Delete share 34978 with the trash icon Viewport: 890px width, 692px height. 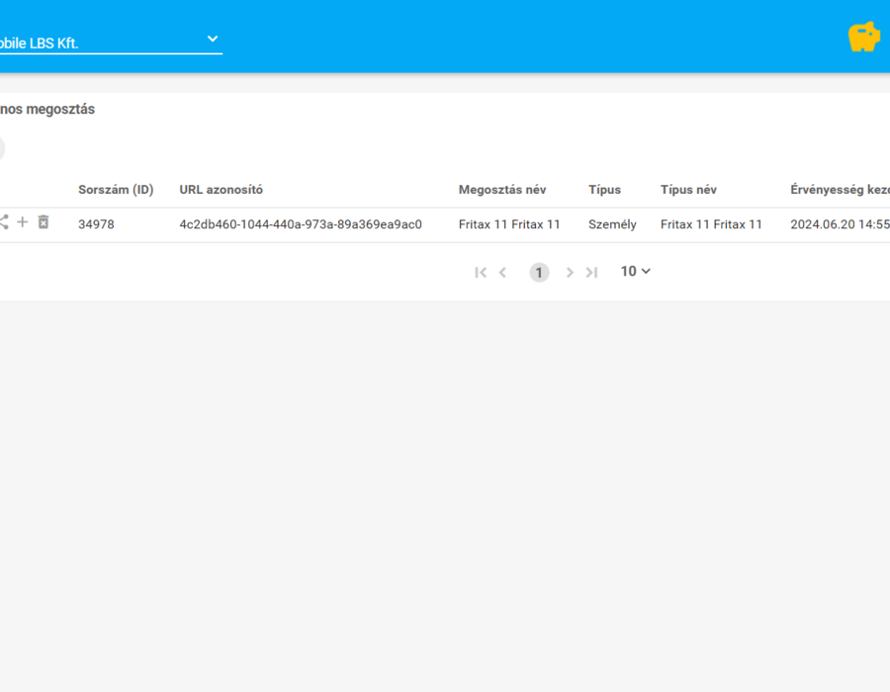44,221
